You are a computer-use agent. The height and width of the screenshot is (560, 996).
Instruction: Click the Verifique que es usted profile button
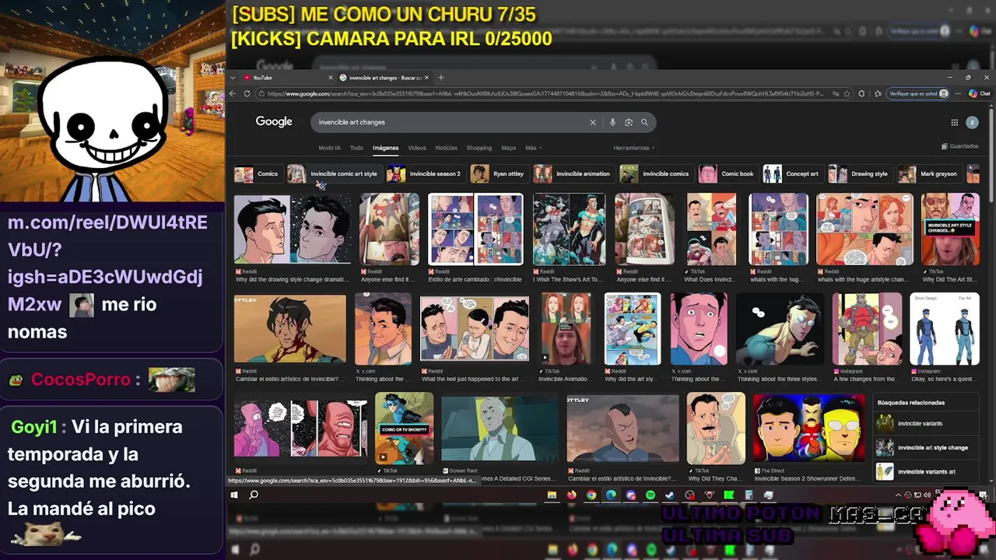tap(919, 93)
